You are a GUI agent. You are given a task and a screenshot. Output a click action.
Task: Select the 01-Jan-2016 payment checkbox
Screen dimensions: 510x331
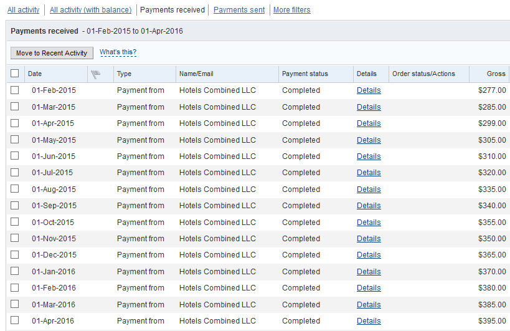point(15,271)
